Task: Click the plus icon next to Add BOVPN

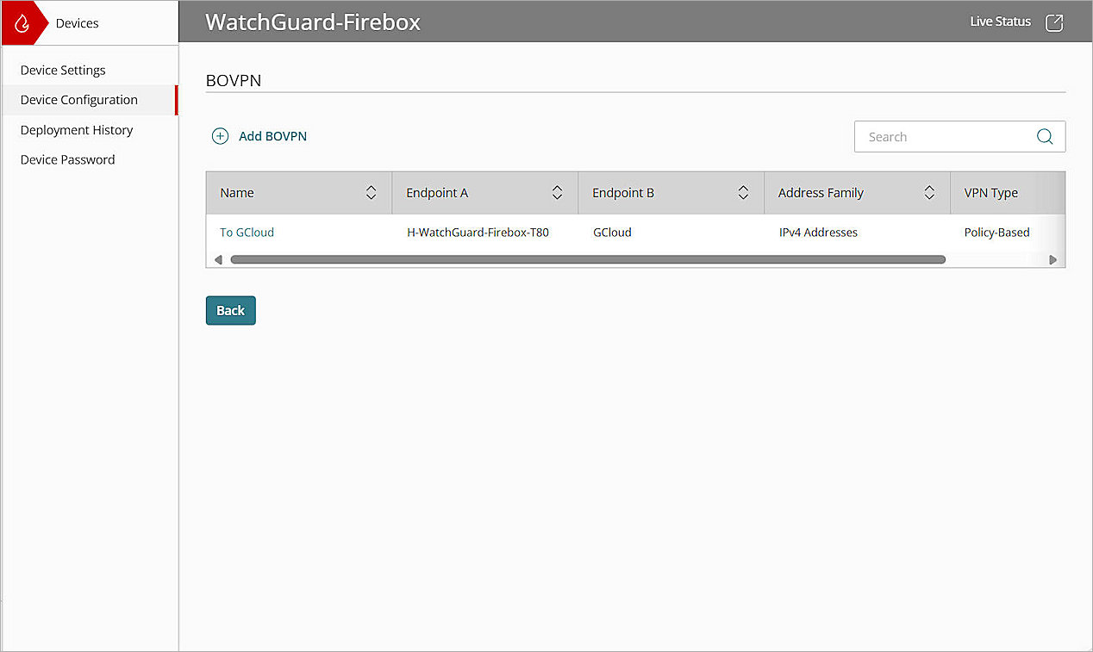Action: [x=220, y=136]
